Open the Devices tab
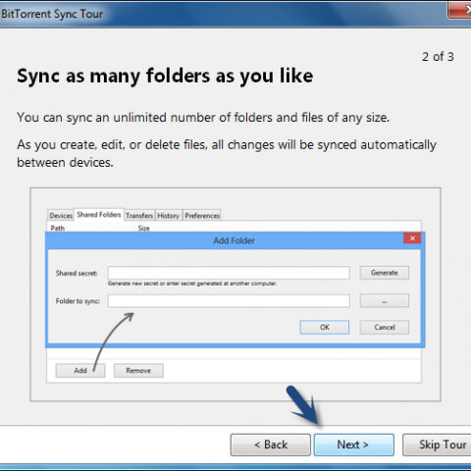Screen dimensions: 471x471 [61, 216]
